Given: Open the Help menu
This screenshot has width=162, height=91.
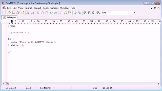Looking at the screenshot, I should [x=73, y=8].
